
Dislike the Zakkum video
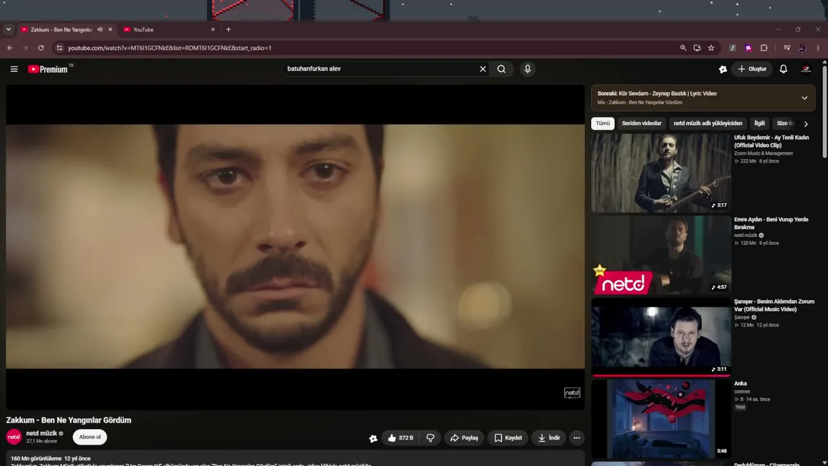click(x=430, y=438)
